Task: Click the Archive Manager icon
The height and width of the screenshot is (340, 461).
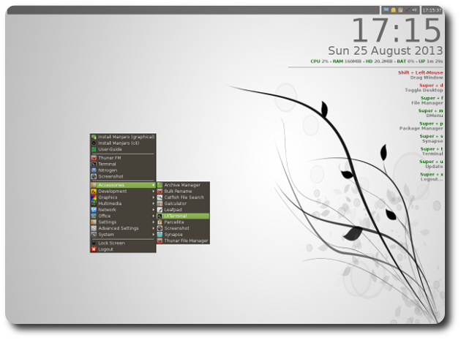Action: pos(160,185)
